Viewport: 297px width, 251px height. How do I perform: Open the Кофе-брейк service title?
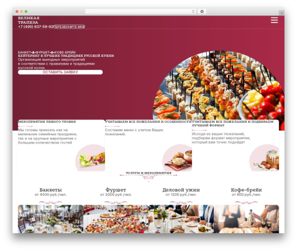coord(247,190)
